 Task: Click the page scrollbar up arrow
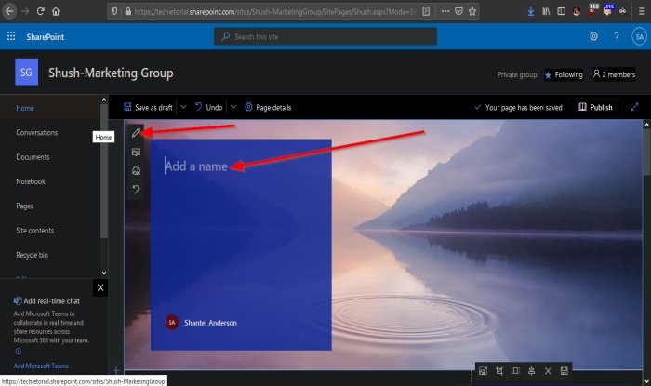(646, 124)
